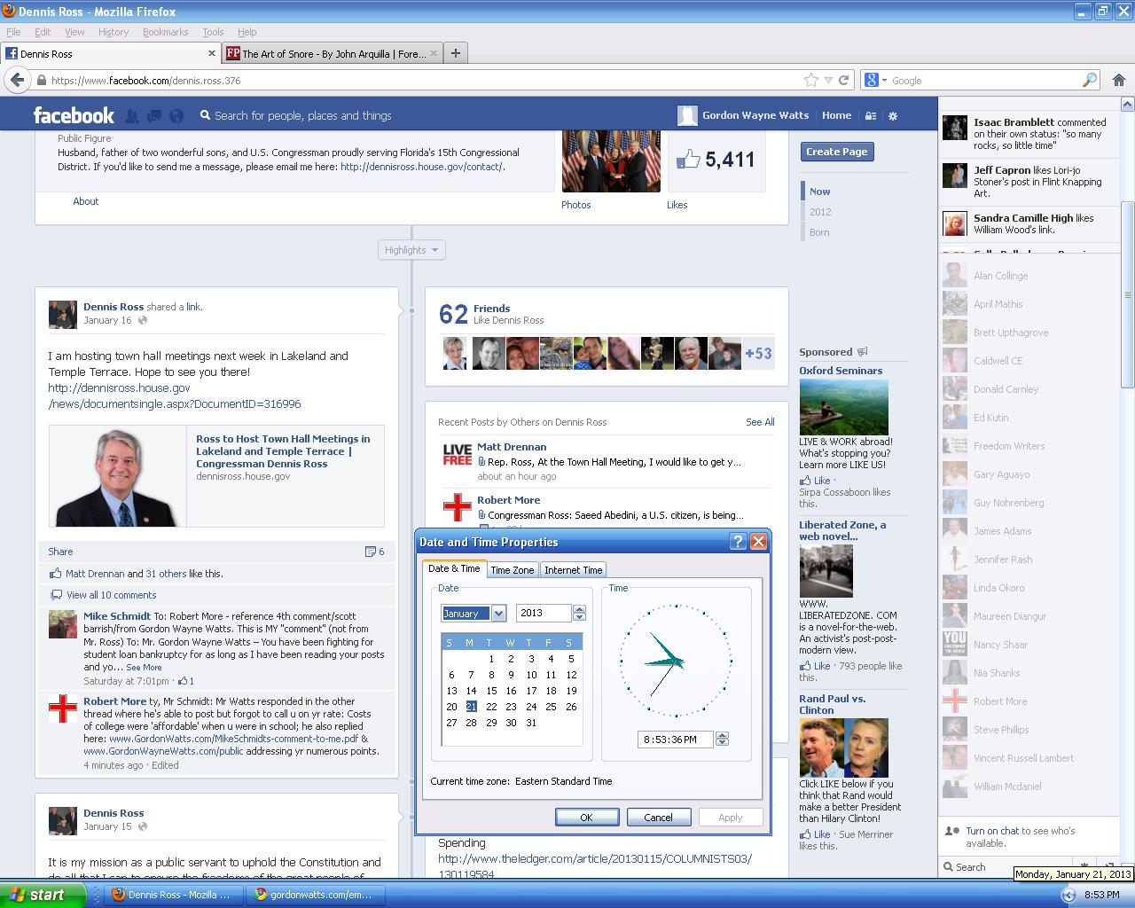Open Dennis Ross Photos thumbnail
Viewport: 1135px width, 908px height.
611,160
